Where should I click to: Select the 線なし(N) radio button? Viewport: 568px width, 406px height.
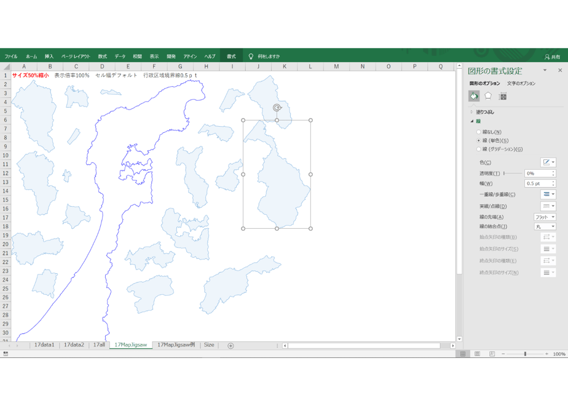click(x=478, y=132)
